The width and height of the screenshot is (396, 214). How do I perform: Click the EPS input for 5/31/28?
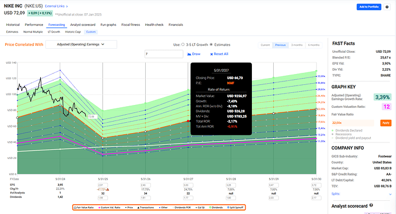click(x=231, y=185)
